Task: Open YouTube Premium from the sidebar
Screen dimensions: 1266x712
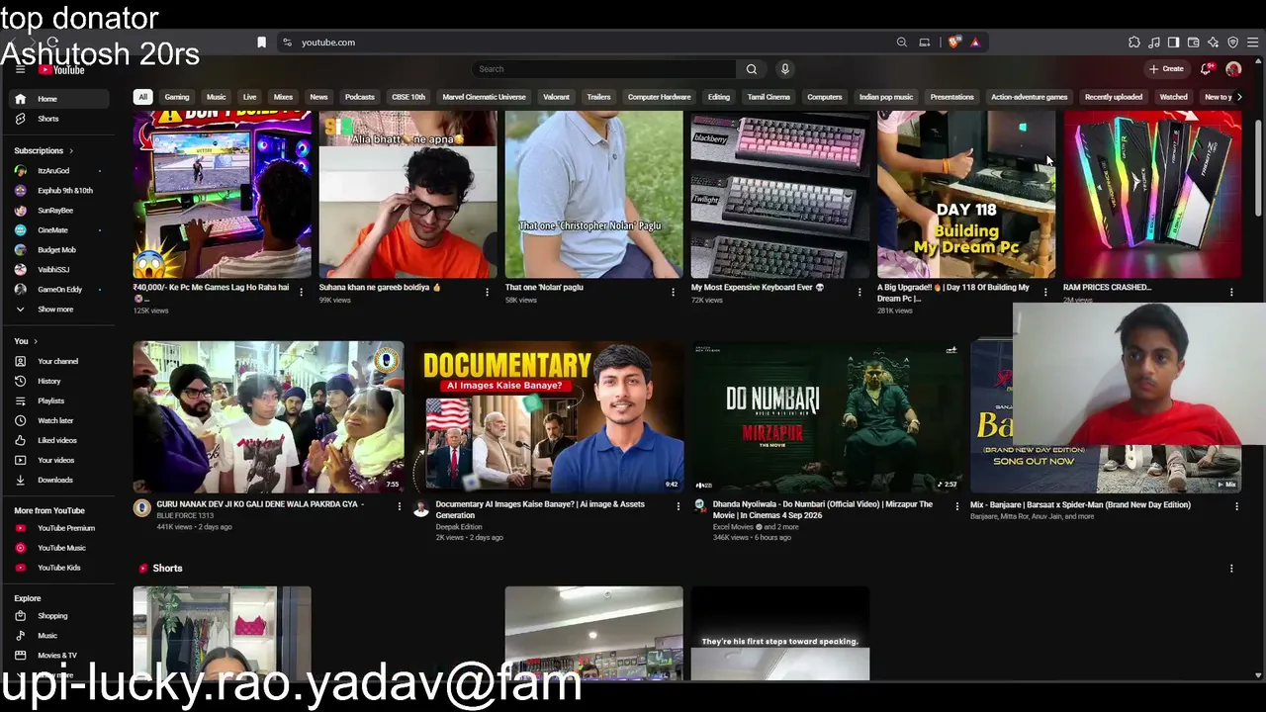Action: (x=59, y=528)
